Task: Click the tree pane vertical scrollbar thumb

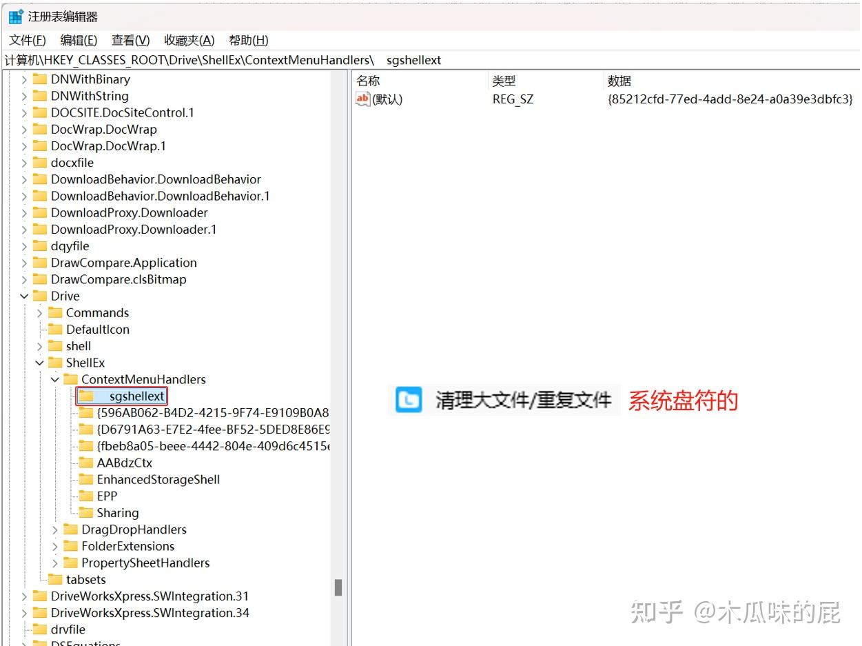Action: [338, 587]
